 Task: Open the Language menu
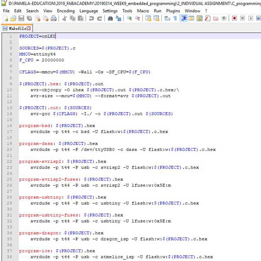(89, 11)
